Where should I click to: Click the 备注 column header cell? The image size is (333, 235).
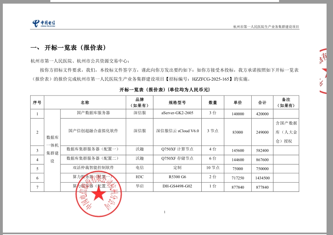click(x=286, y=102)
